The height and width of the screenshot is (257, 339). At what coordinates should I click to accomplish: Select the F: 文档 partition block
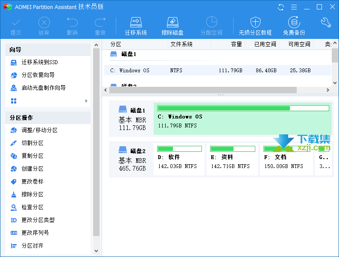(x=286, y=159)
